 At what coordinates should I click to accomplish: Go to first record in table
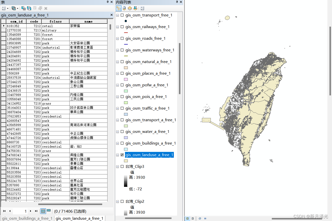[4, 211]
